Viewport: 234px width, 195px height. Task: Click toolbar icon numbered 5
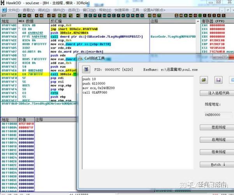[x=223, y=15]
